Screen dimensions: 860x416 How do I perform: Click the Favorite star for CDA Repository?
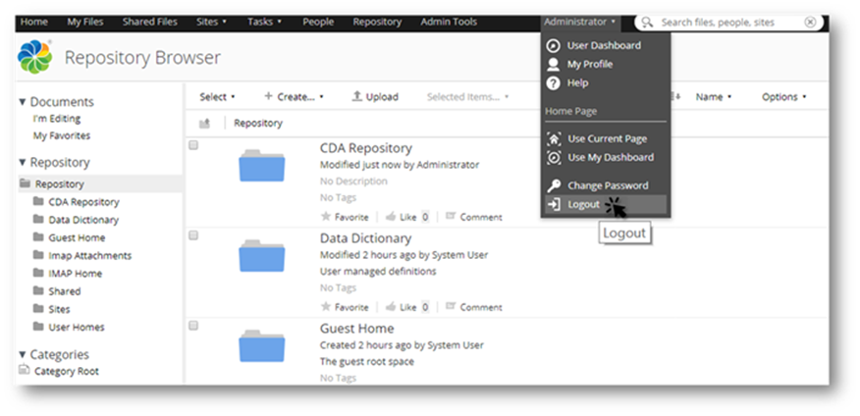coord(326,217)
